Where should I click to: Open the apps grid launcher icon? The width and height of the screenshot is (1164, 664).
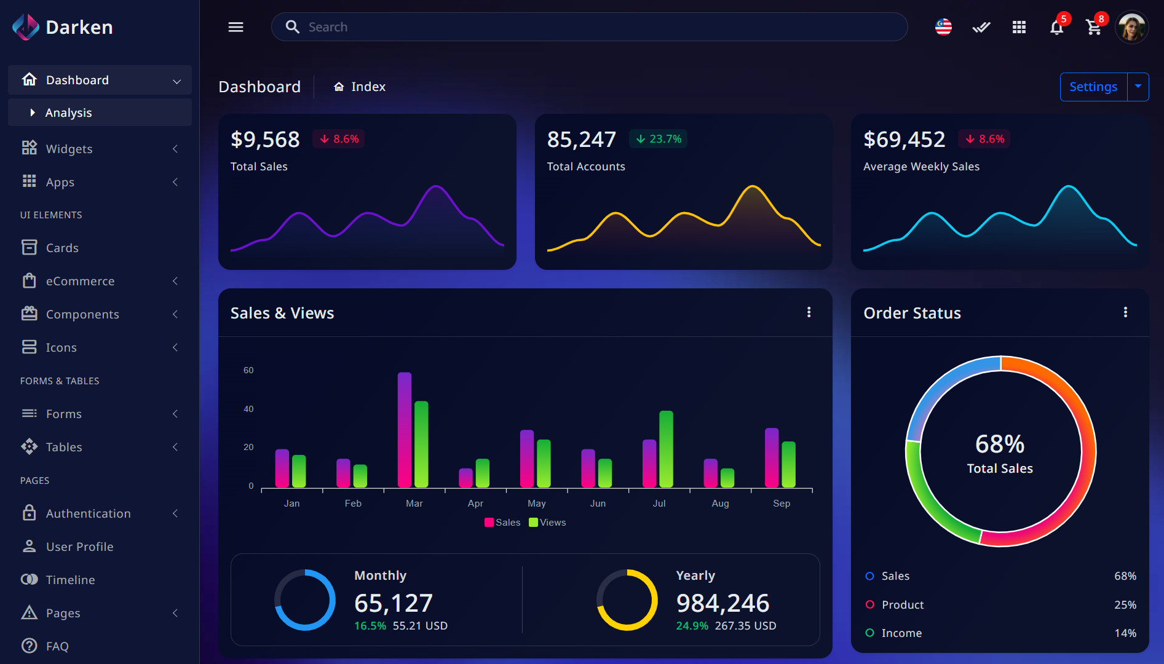click(x=1018, y=27)
